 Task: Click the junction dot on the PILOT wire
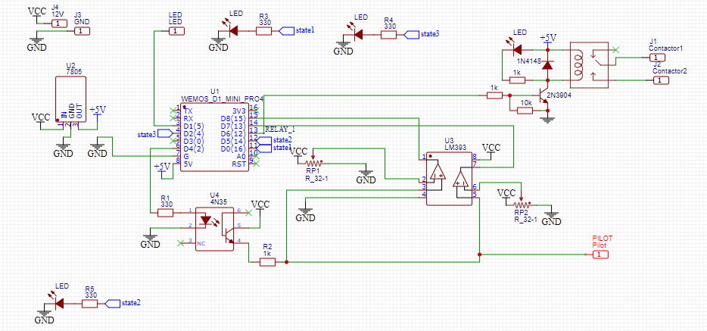pos(479,254)
